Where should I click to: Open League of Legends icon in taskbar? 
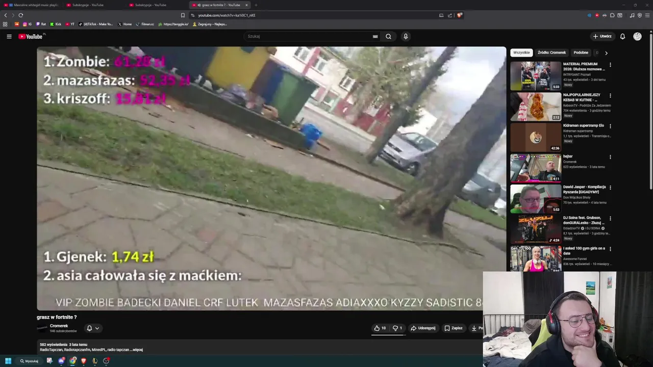(95, 361)
